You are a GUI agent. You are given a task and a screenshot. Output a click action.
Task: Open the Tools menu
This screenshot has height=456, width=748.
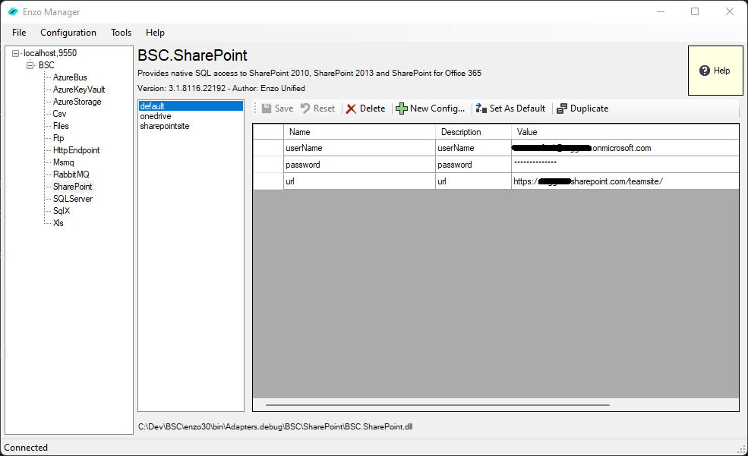(x=122, y=33)
